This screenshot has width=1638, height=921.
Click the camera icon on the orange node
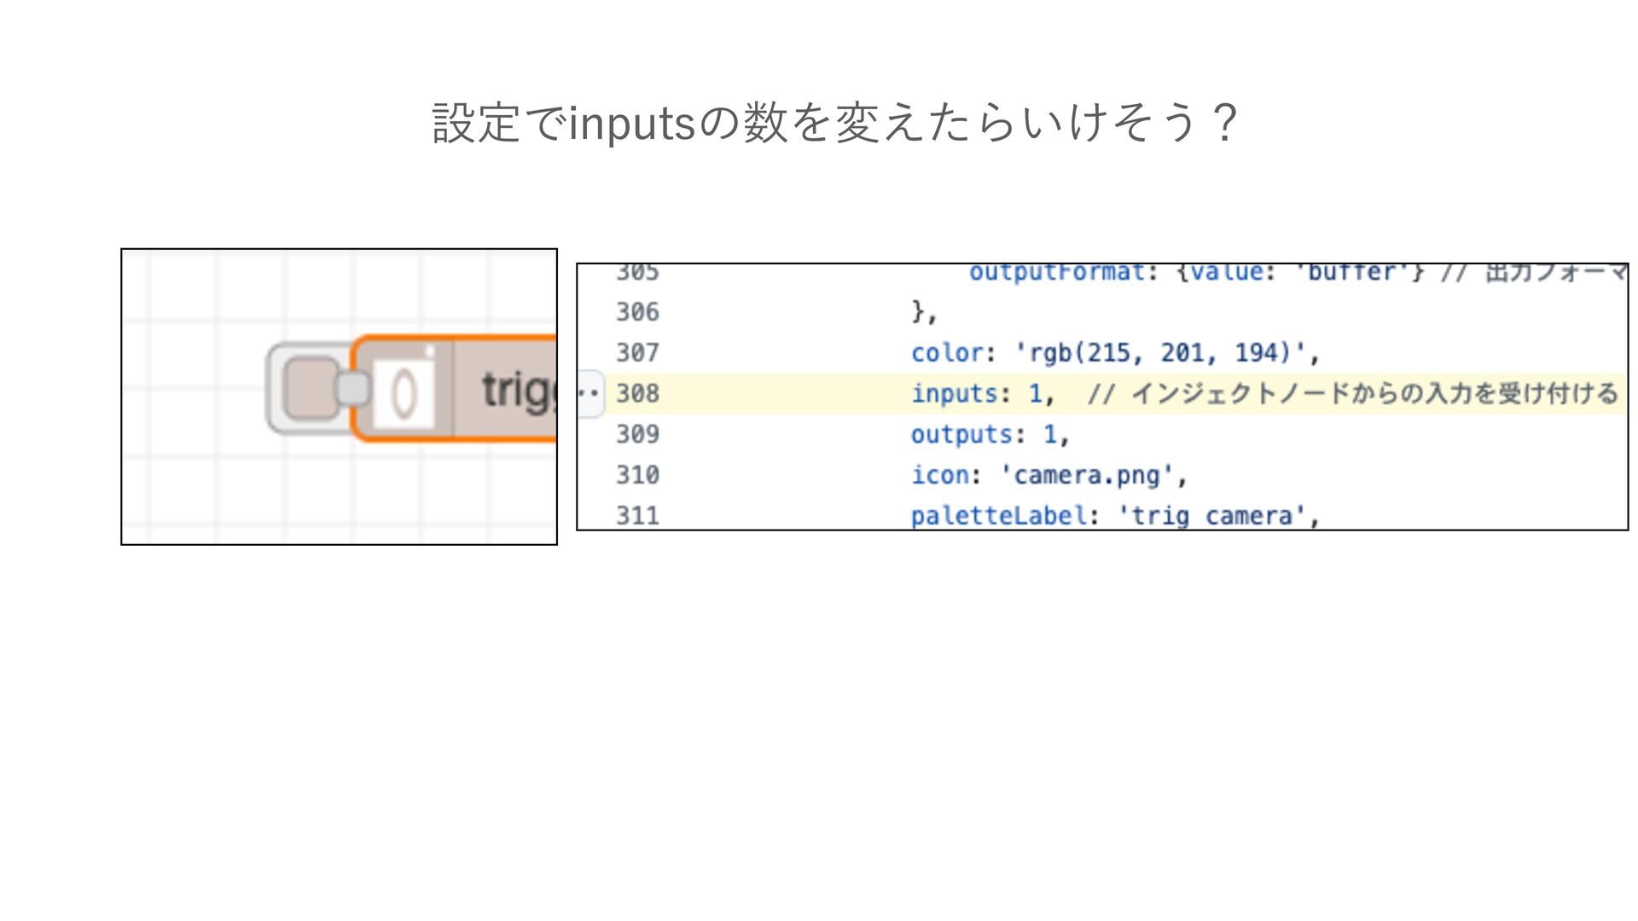(x=404, y=393)
